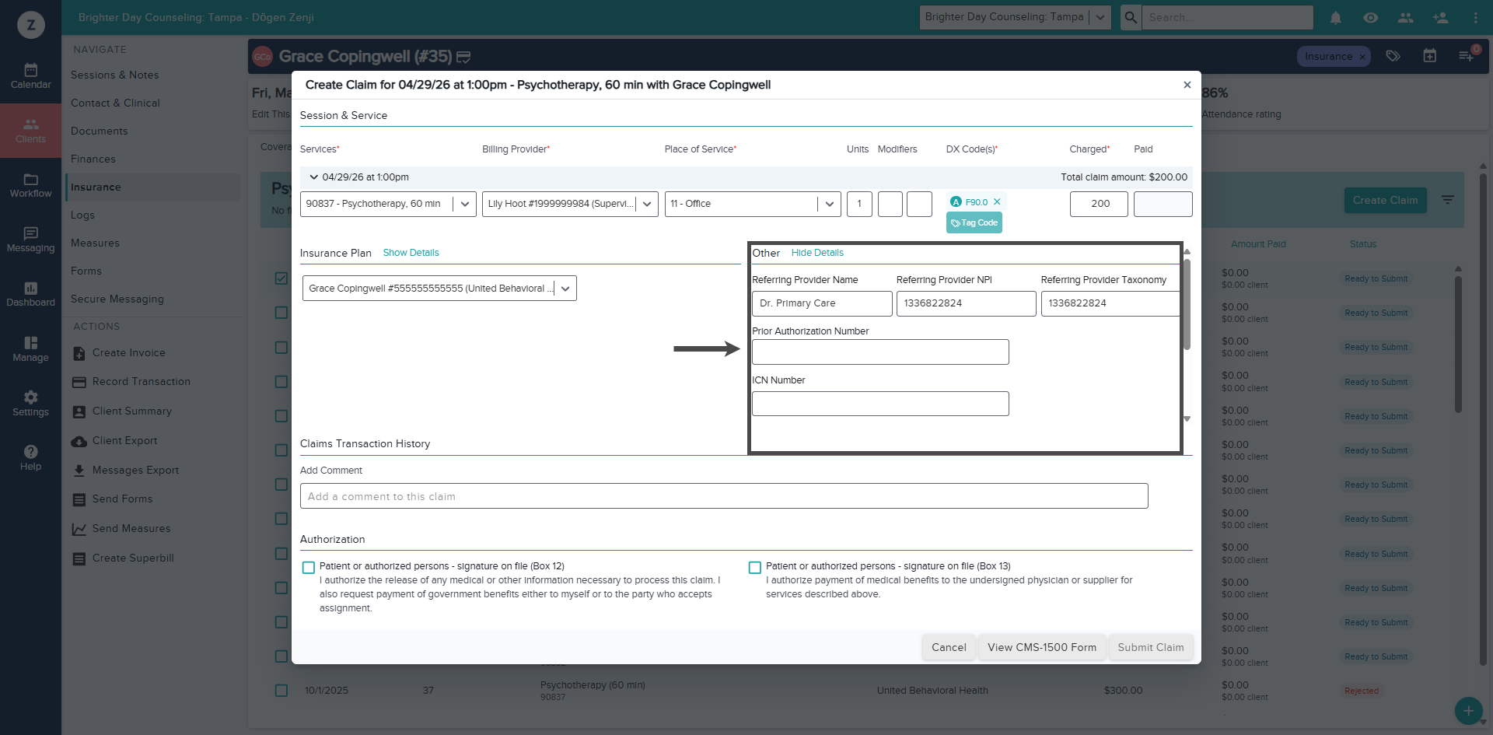1493x735 pixels.
Task: Open the Insurance Plan dropdown
Action: (x=439, y=289)
